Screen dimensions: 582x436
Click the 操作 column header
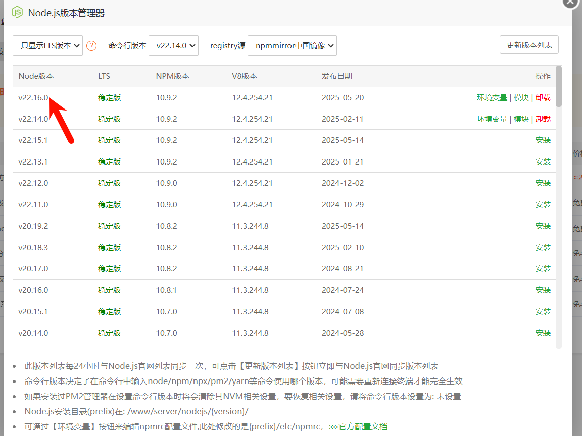(543, 76)
